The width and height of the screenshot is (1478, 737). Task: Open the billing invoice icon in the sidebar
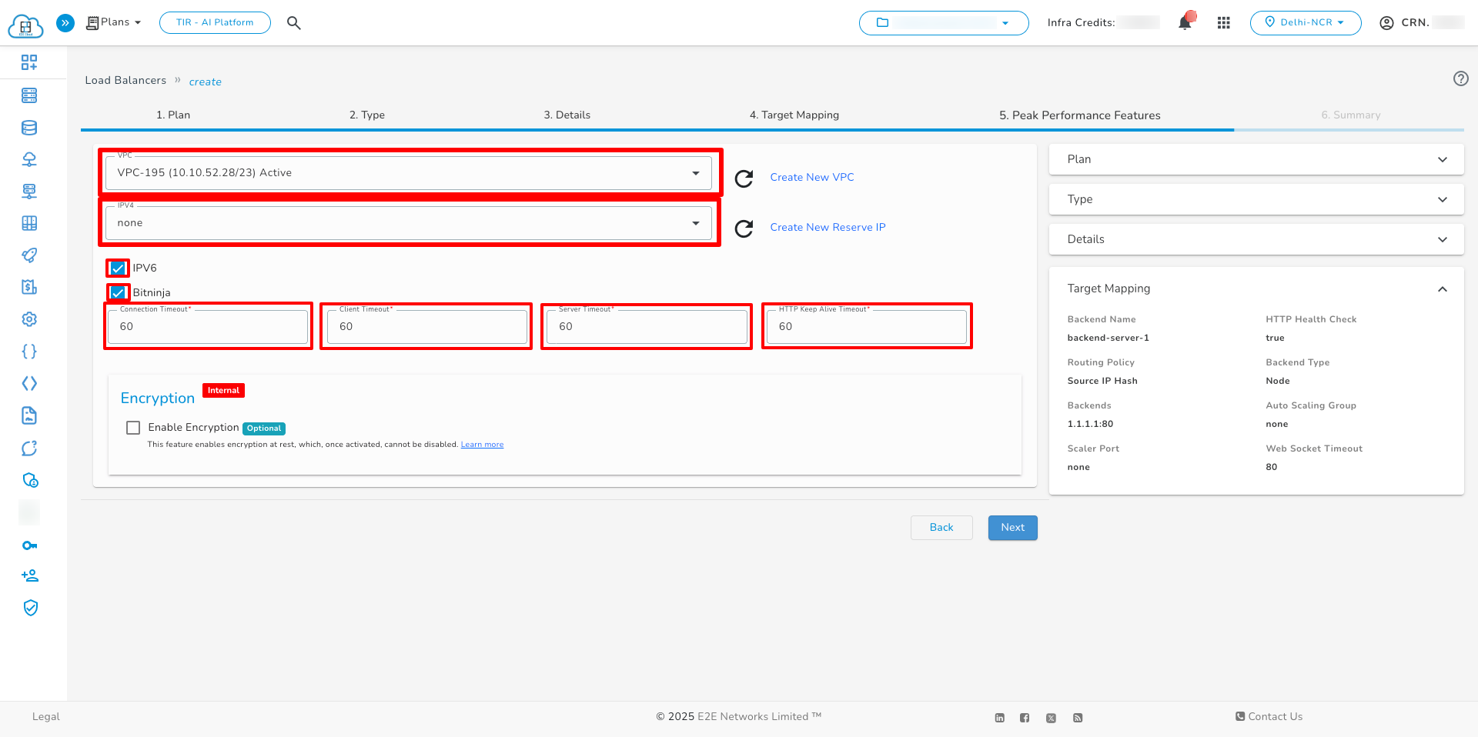pyautogui.click(x=29, y=287)
